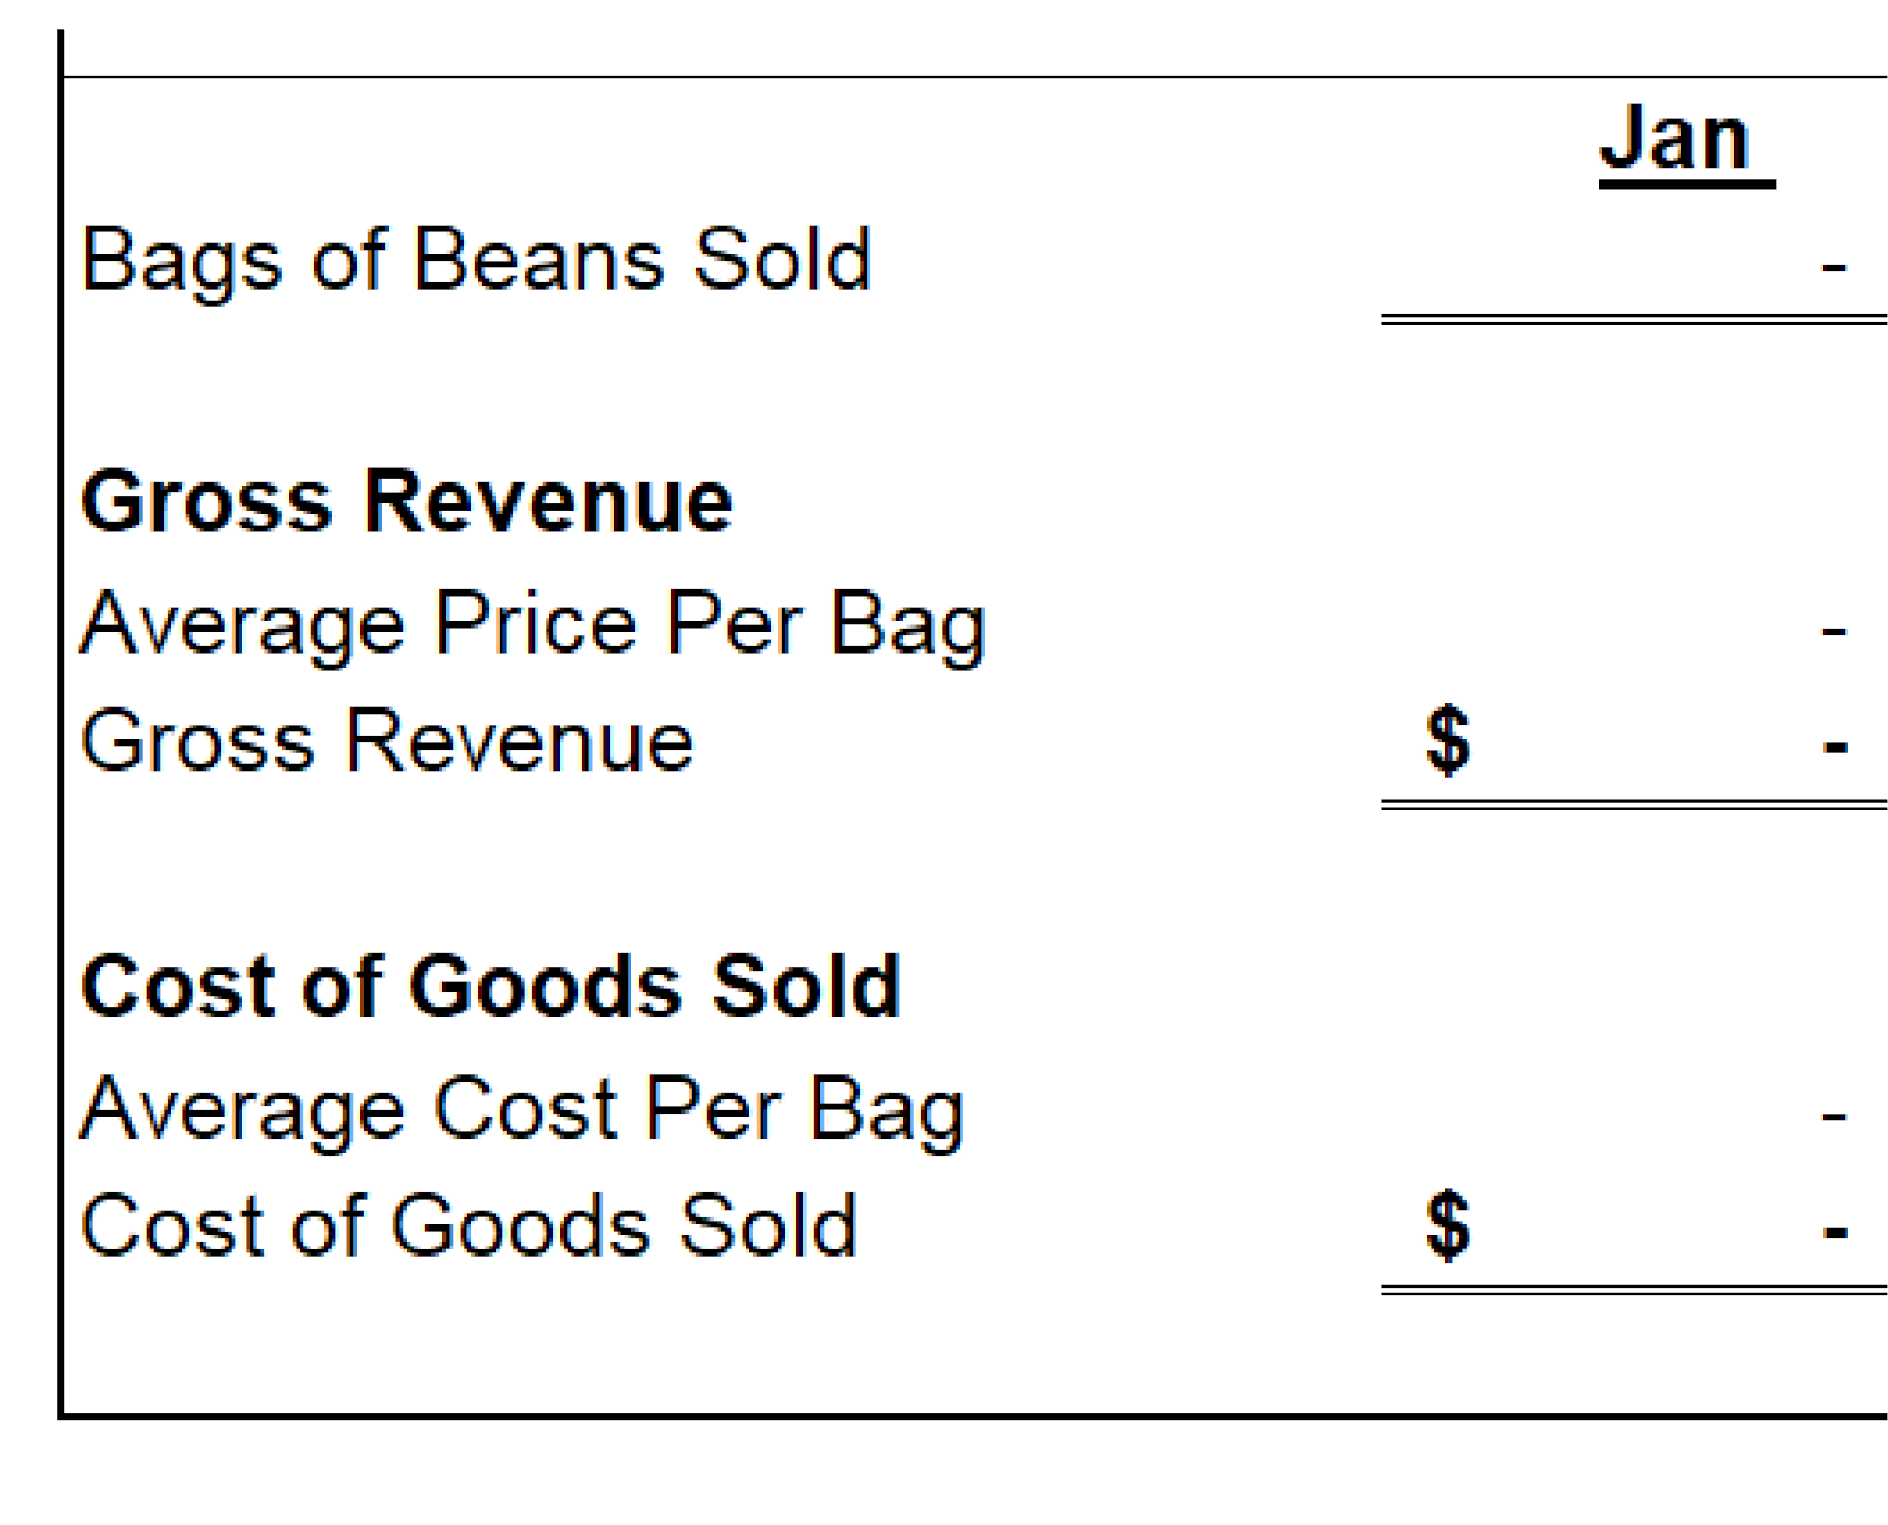Screen dimensions: 1888x1525
Task: Click the bold Cost of Goods Sold heading
Action: [490, 987]
